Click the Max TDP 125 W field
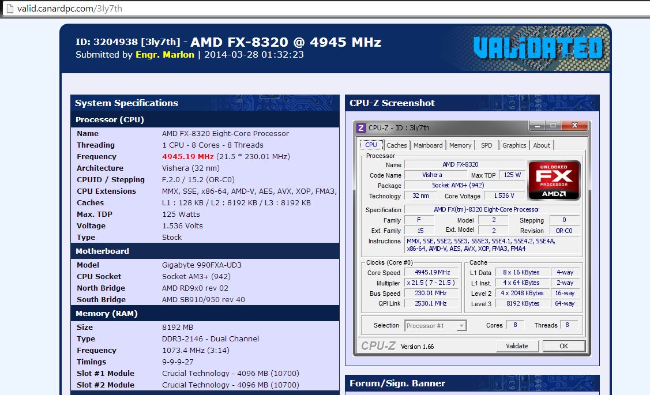Image resolution: width=650 pixels, height=395 pixels. [512, 175]
